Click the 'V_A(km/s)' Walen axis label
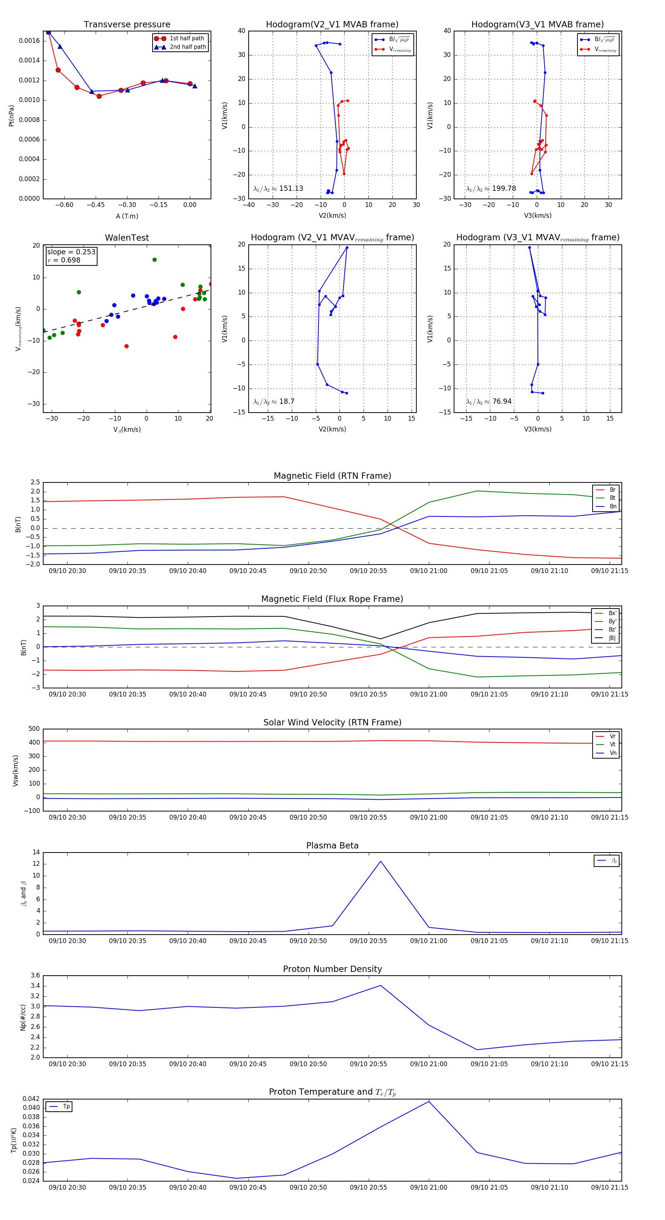 pos(127,430)
